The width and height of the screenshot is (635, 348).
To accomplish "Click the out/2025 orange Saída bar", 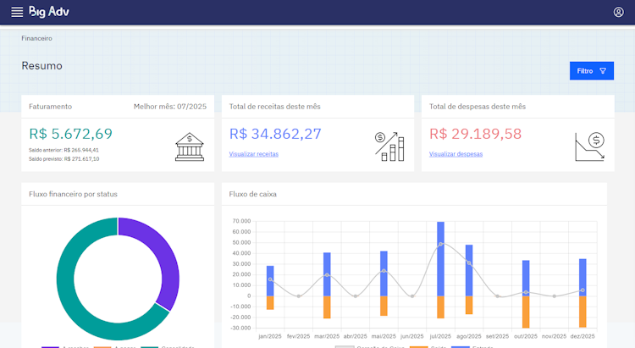I will pyautogui.click(x=526, y=312).
